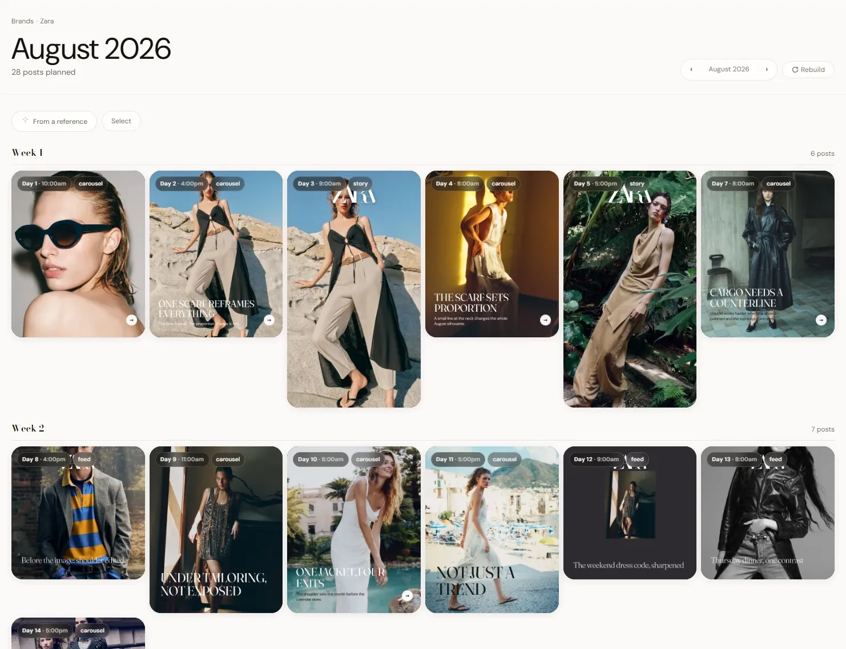This screenshot has width=846, height=649.
Task: Click the Rebuild button
Action: click(808, 70)
